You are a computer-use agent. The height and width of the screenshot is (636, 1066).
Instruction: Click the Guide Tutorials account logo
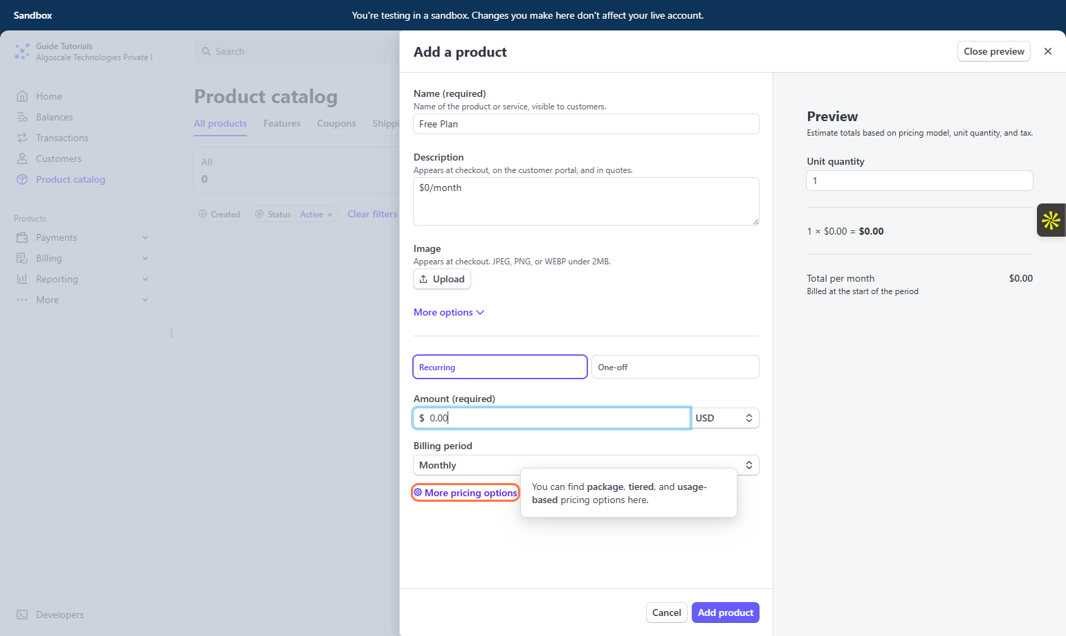tap(22, 51)
